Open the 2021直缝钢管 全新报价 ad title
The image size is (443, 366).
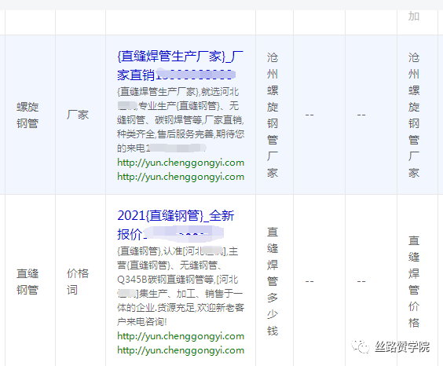176,225
